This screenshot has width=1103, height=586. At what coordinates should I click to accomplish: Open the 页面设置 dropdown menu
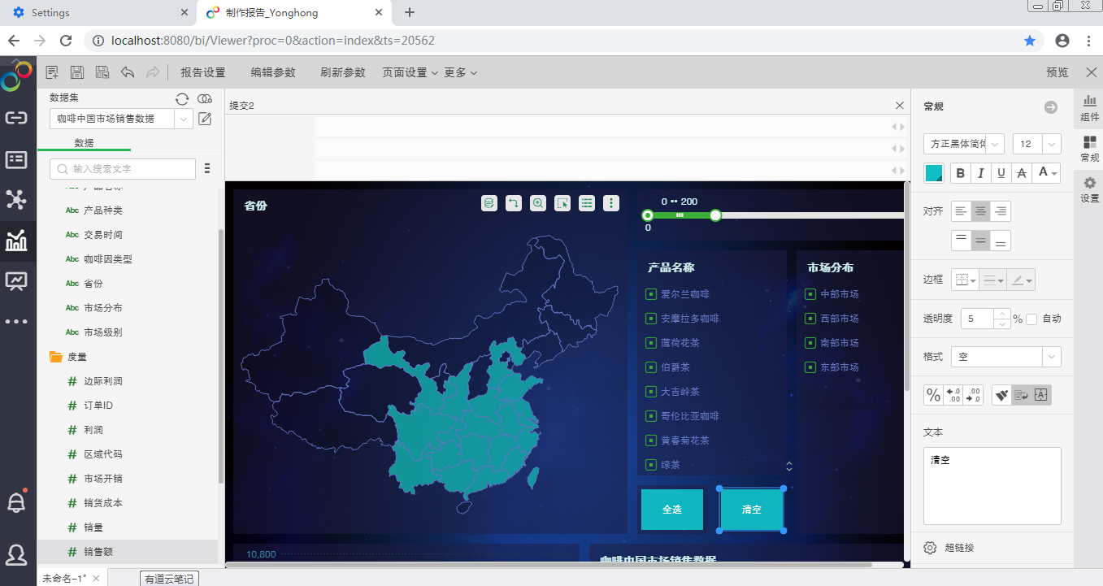tap(410, 72)
